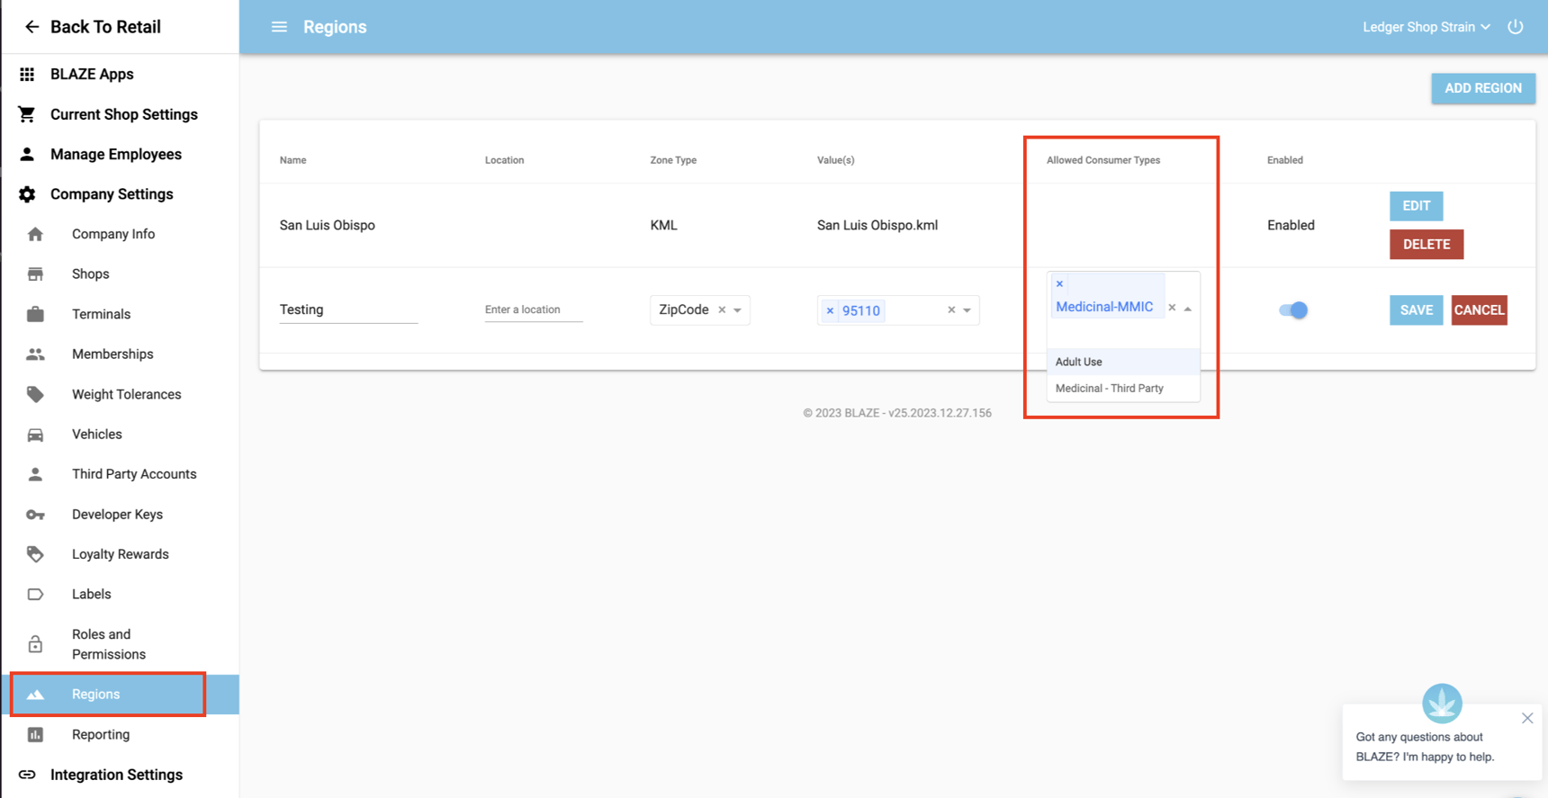This screenshot has height=798, width=1548.
Task: Click the Developer Keys key icon
Action: (x=35, y=515)
